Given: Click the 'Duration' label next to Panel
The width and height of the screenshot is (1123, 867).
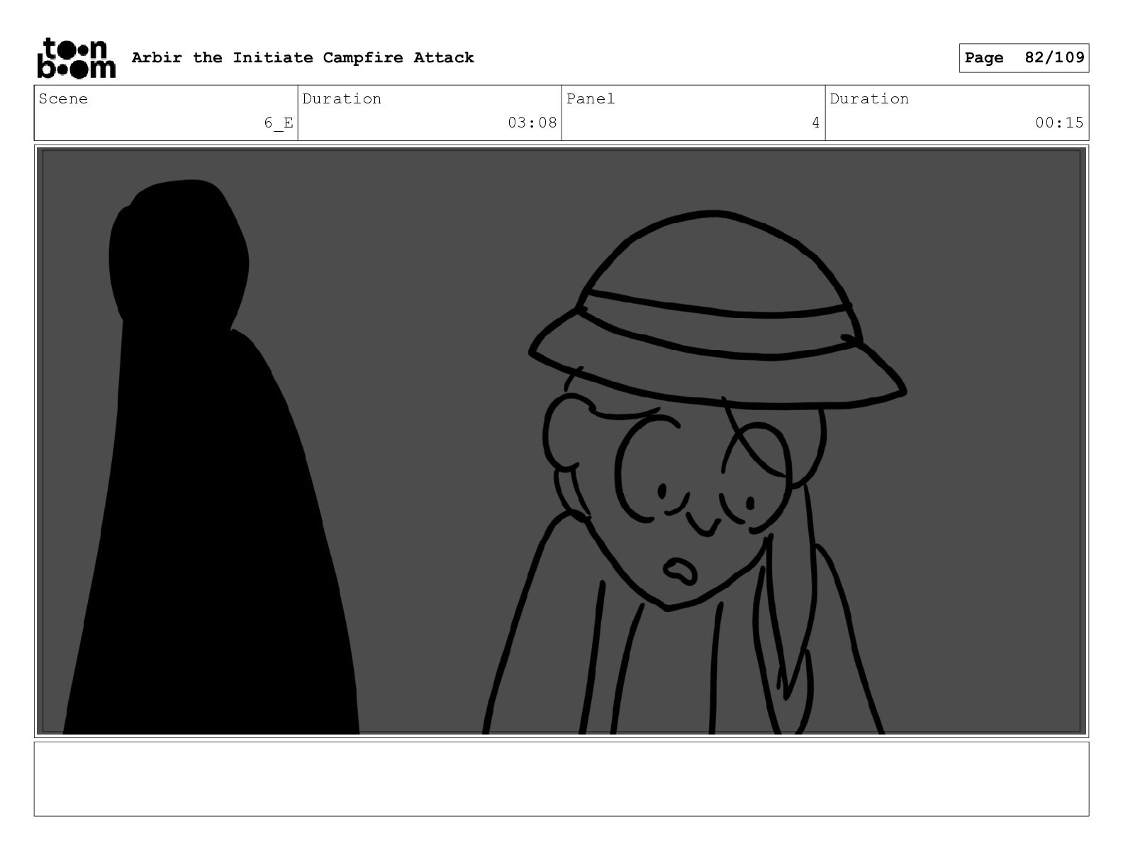Looking at the screenshot, I should [x=870, y=98].
